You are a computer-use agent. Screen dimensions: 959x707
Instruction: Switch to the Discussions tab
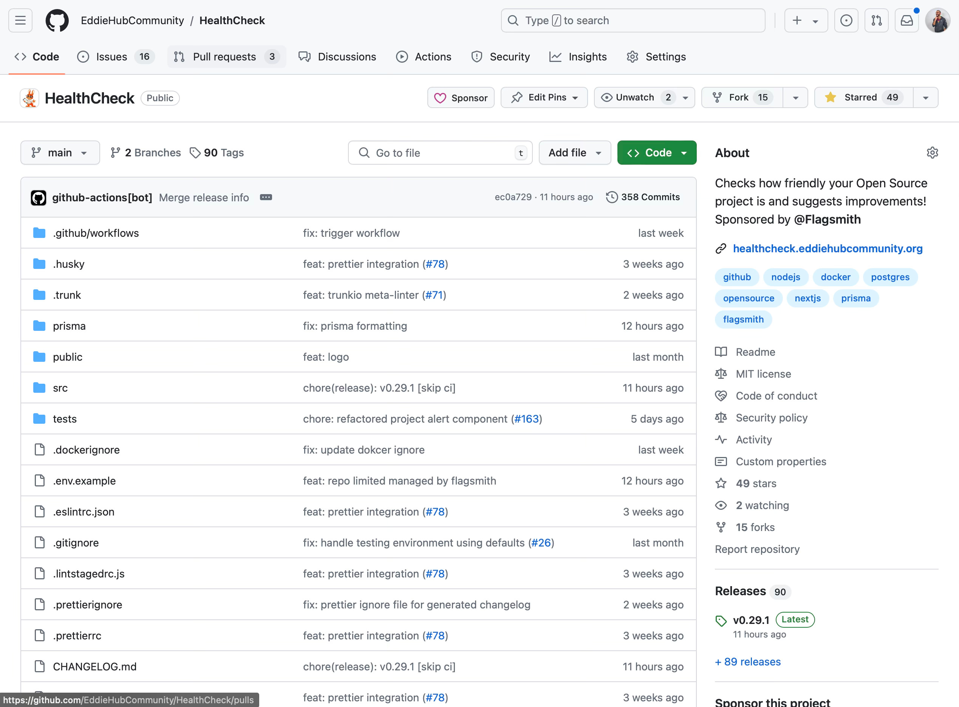click(x=337, y=57)
